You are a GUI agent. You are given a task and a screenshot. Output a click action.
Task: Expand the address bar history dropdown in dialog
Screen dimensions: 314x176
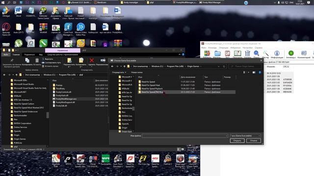pos(218,66)
